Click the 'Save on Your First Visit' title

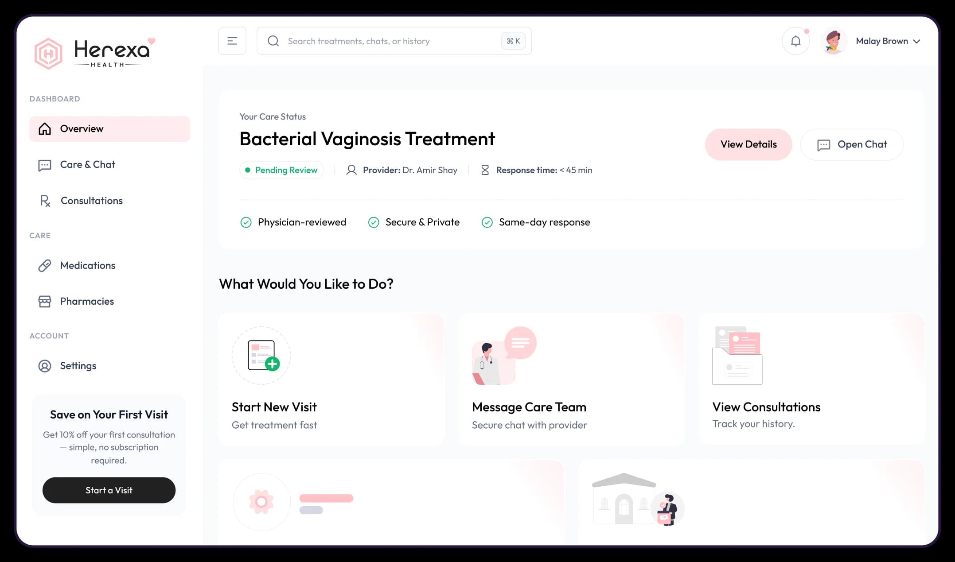pyautogui.click(x=109, y=415)
